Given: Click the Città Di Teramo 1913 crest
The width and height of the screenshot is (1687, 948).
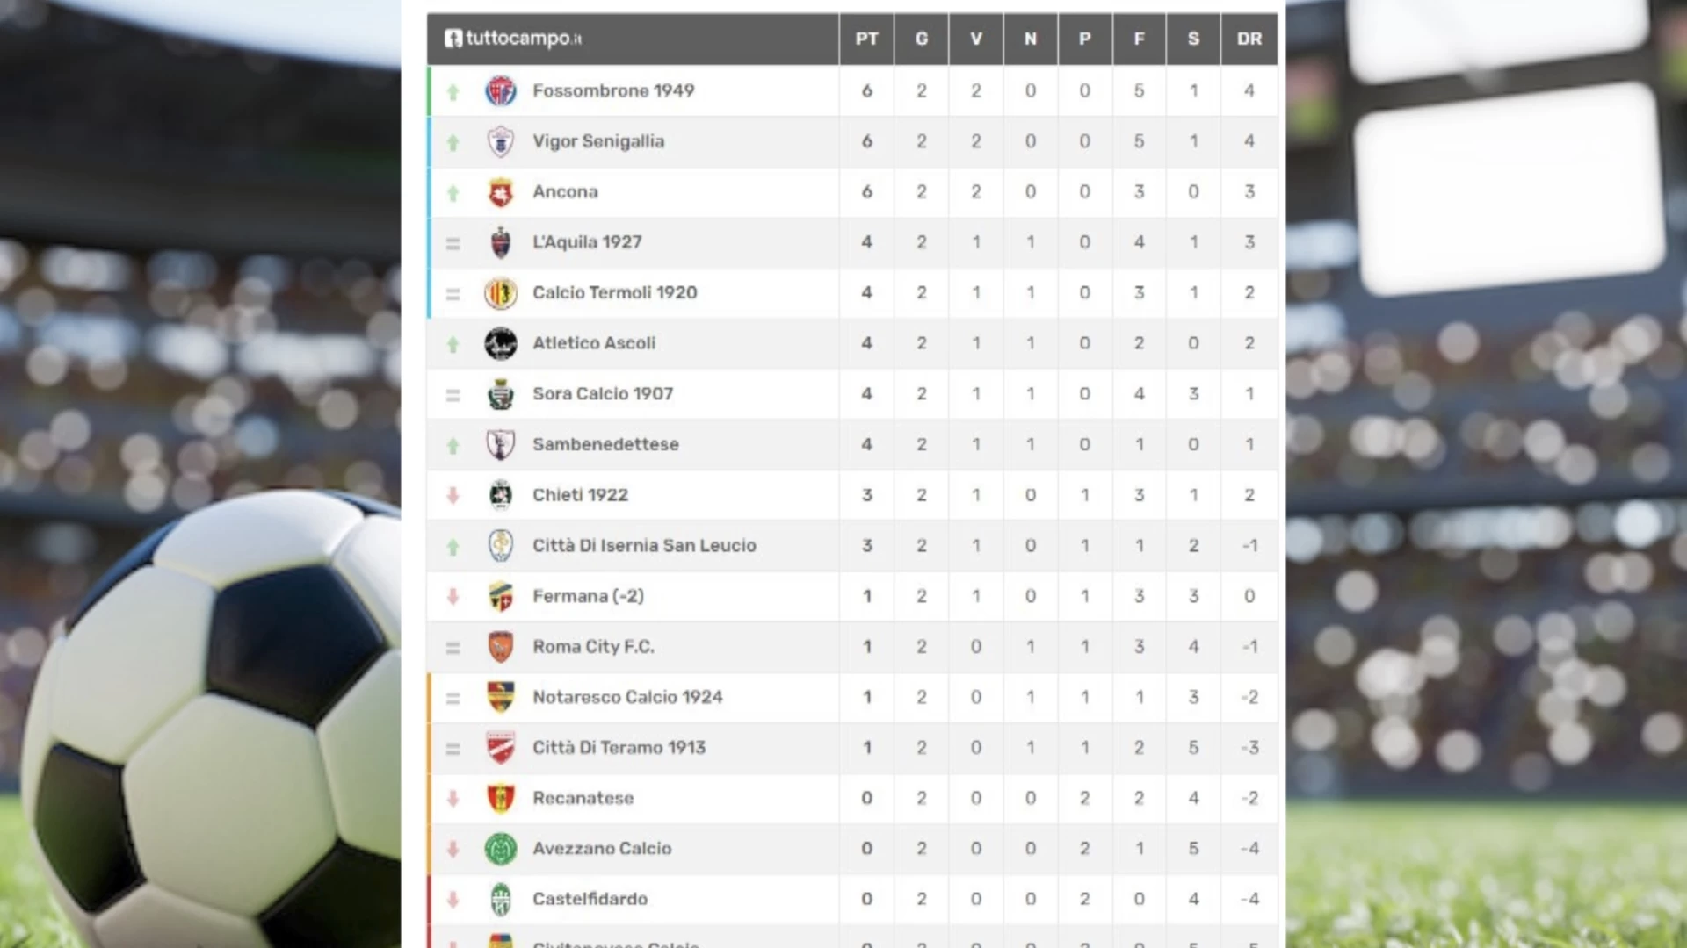Looking at the screenshot, I should click(x=501, y=748).
